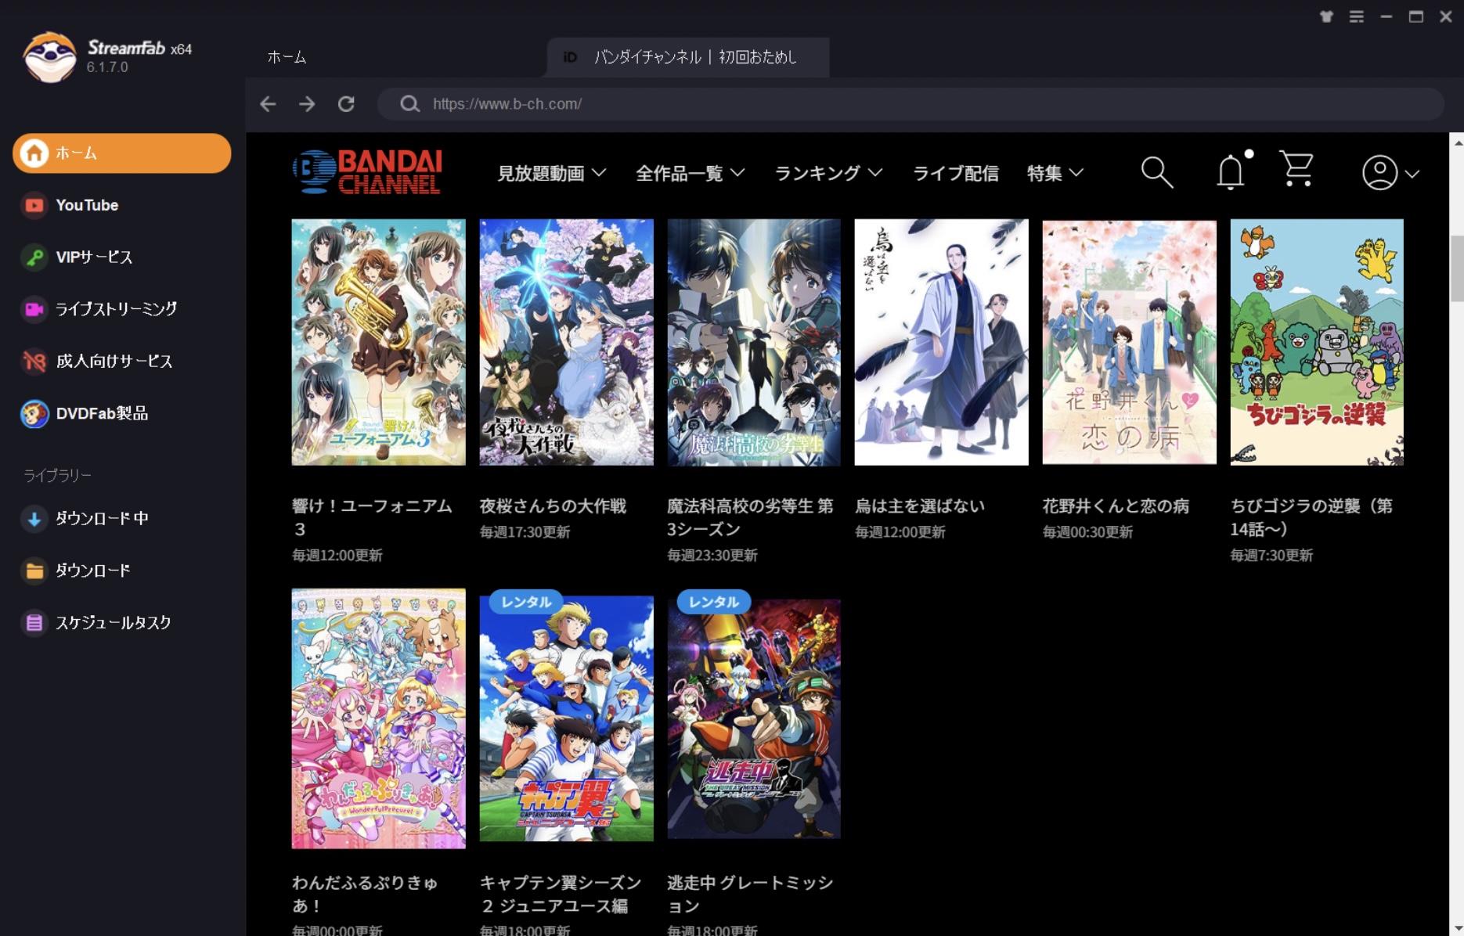Image resolution: width=1464 pixels, height=936 pixels.
Task: Open the 響け！ユーフォニアム3 poster
Action: click(378, 342)
